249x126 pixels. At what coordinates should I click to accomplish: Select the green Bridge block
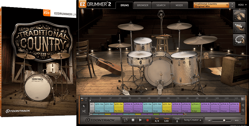point(196,108)
